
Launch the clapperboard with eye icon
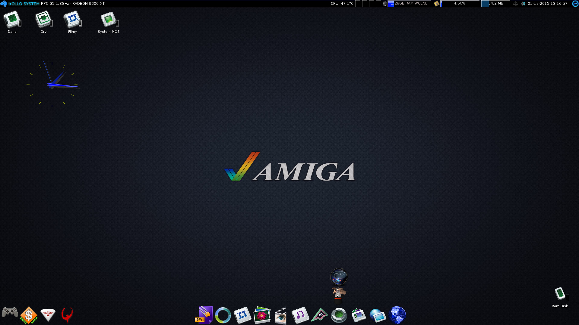(x=281, y=315)
